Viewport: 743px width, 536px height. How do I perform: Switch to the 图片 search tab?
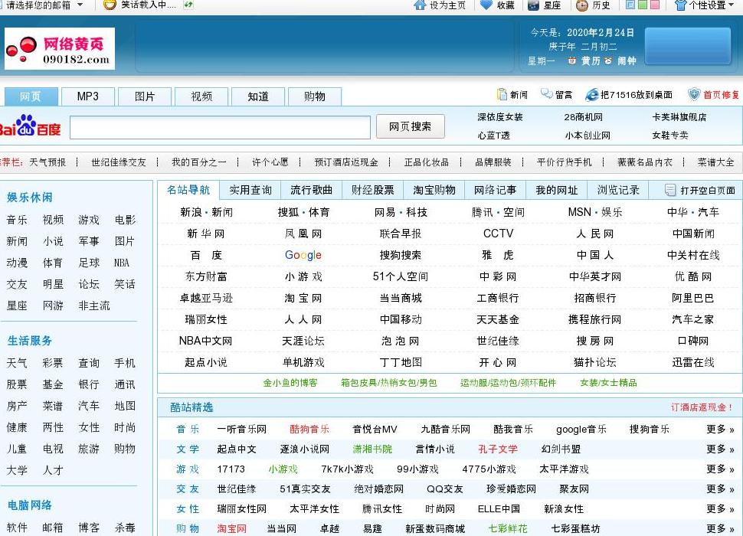(145, 96)
